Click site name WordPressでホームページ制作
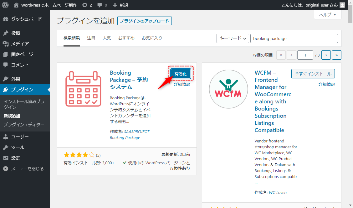This screenshot has width=353, height=208. (x=49, y=5)
